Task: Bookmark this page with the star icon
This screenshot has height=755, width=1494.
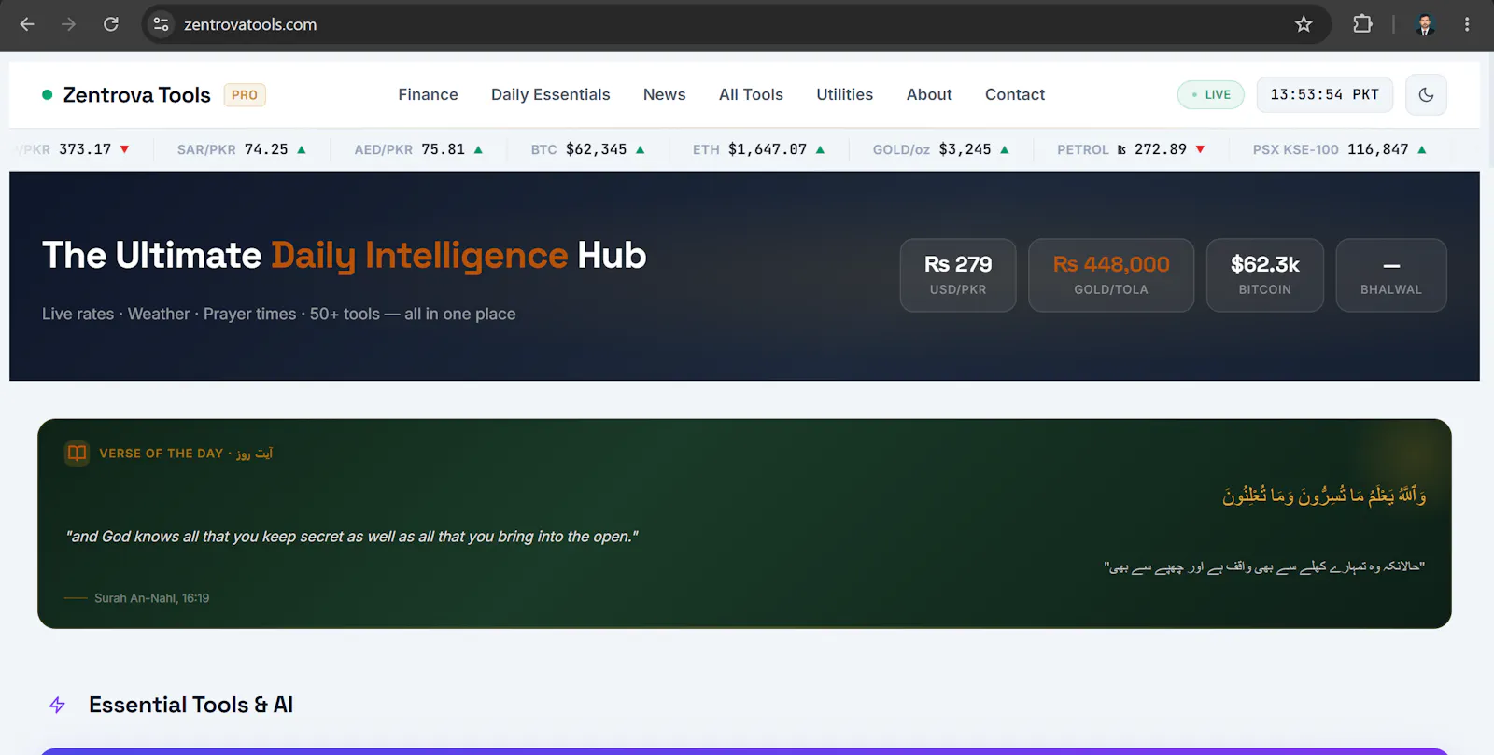Action: (x=1304, y=24)
